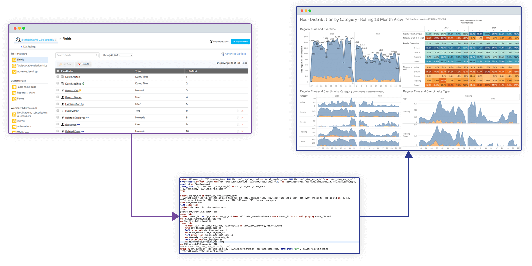
Task: Click red delete X for EventVisitID row
Action: point(242,111)
